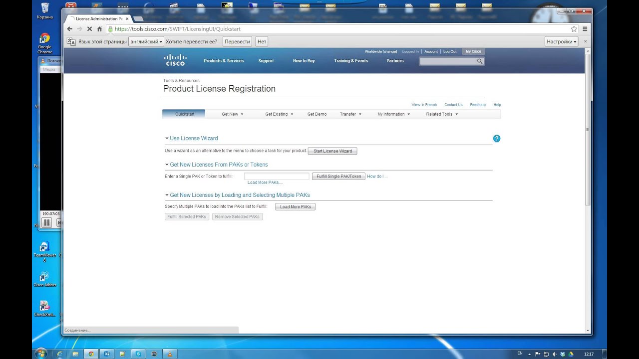
Task: Click Fulfill Single PAK/Token button
Action: [338, 177]
